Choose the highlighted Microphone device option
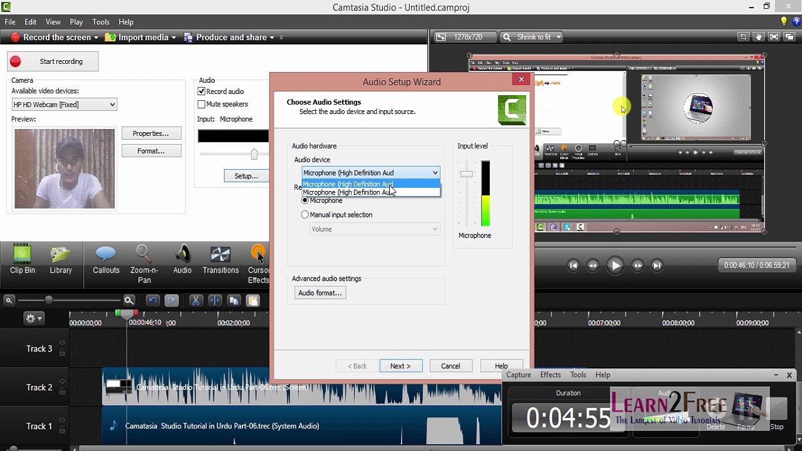This screenshot has height=451, width=802. pyautogui.click(x=371, y=184)
